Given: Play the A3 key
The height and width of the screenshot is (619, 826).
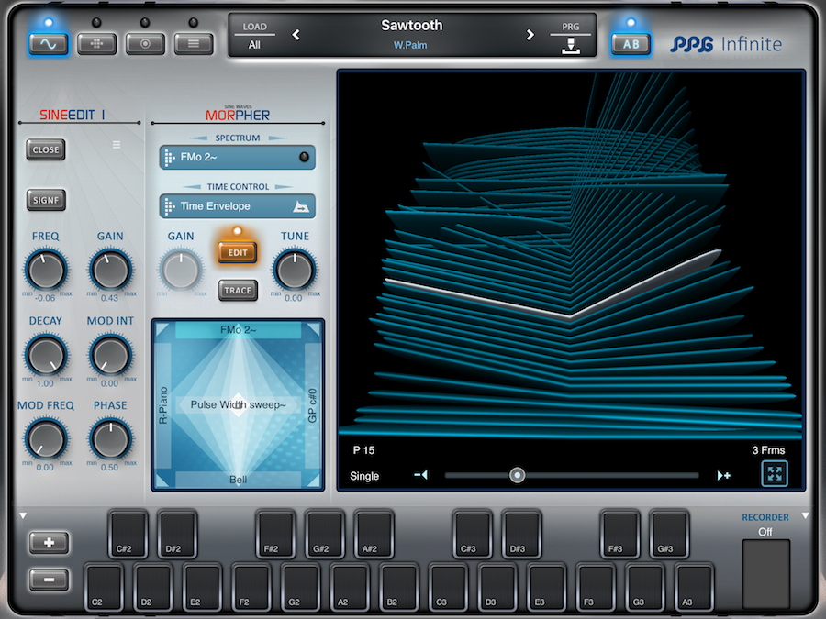Looking at the screenshot, I should coord(695,586).
